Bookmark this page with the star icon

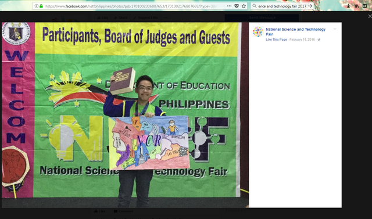[x=244, y=6]
